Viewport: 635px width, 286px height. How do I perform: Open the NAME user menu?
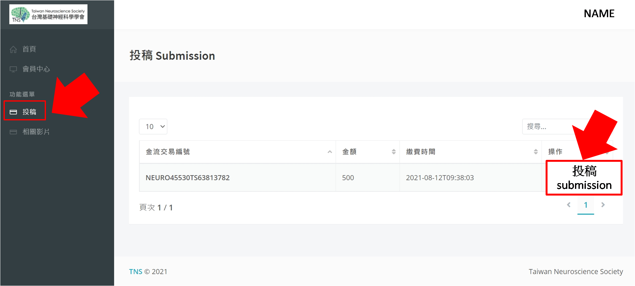[599, 14]
